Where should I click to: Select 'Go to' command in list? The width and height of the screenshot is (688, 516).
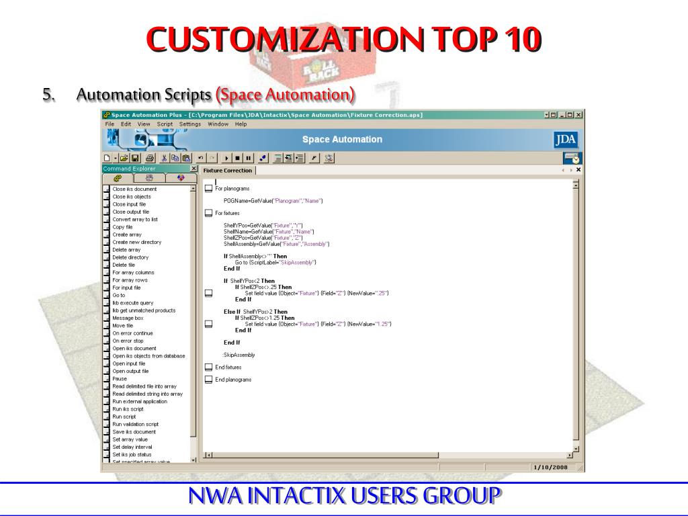click(x=118, y=296)
